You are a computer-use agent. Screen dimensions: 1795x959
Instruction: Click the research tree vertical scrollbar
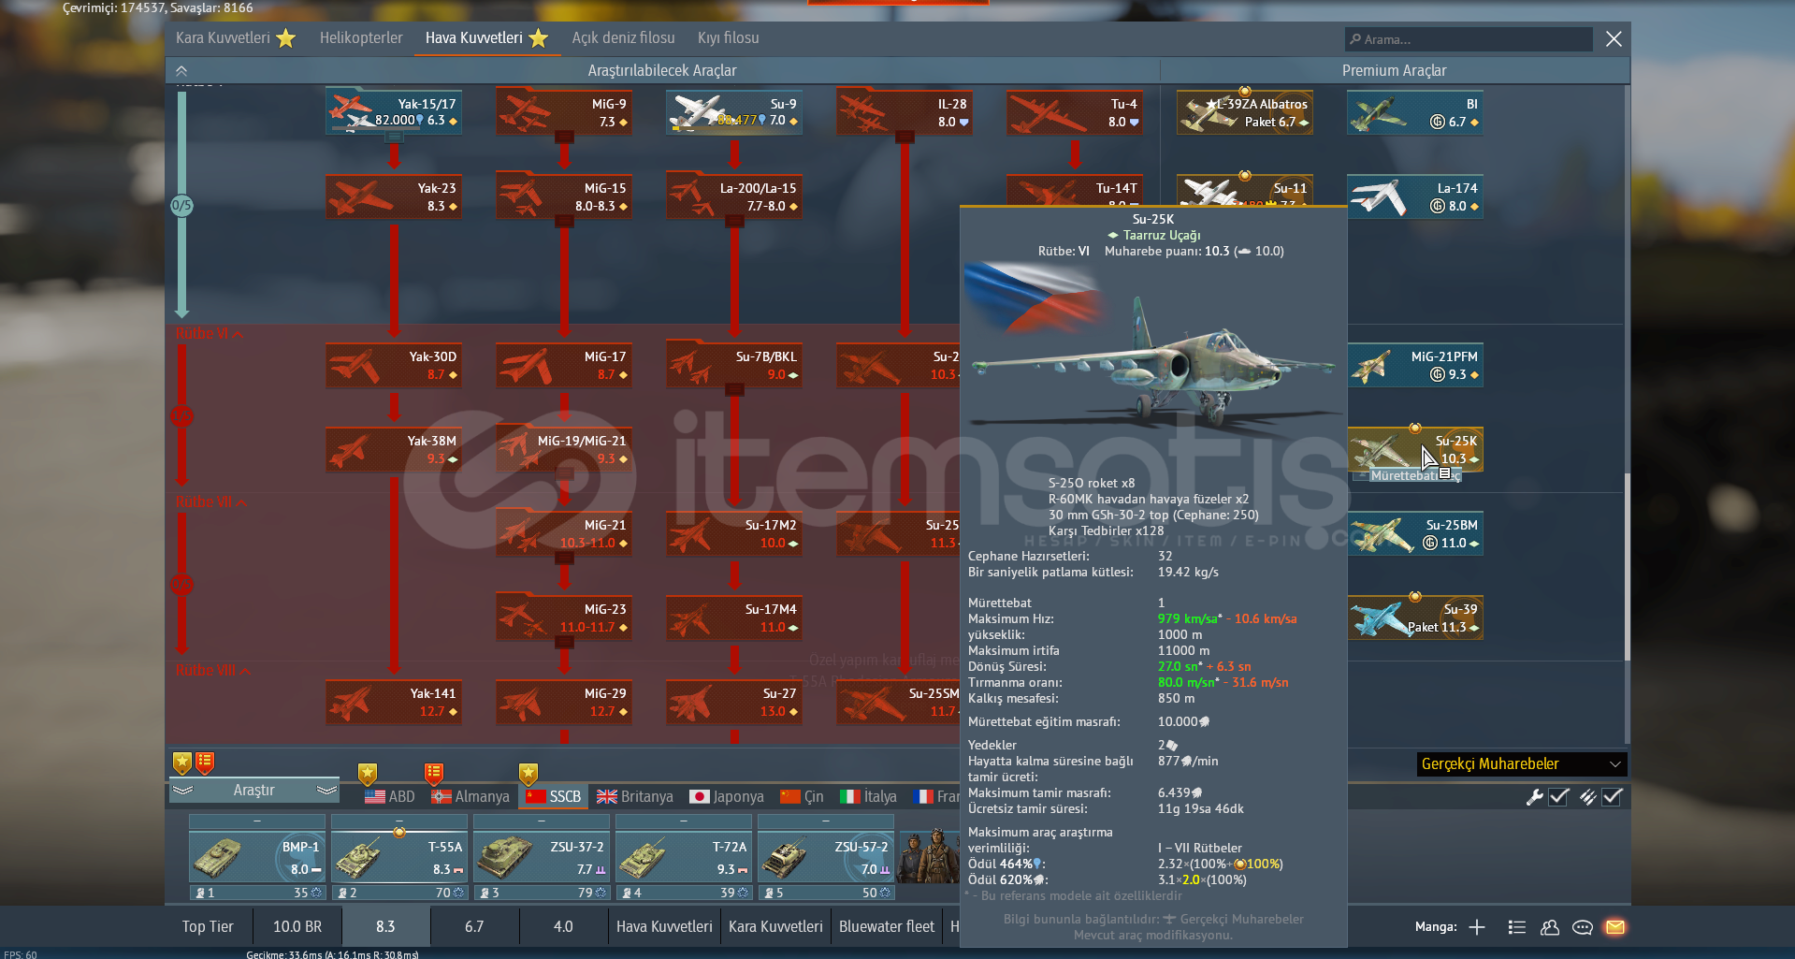pos(1627,561)
